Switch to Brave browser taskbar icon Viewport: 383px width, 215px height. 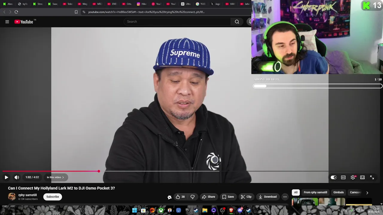coord(231,210)
